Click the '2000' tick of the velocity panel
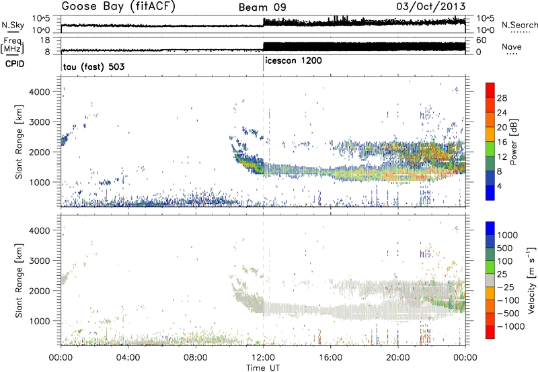 39,291
